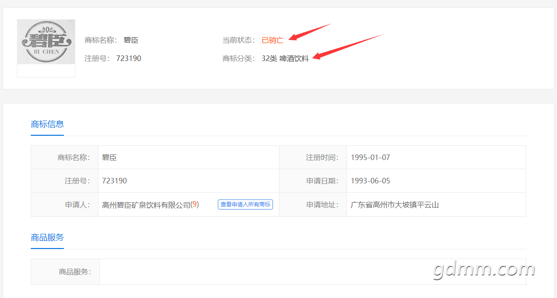Click the 商品服务: label cell

tap(65, 271)
